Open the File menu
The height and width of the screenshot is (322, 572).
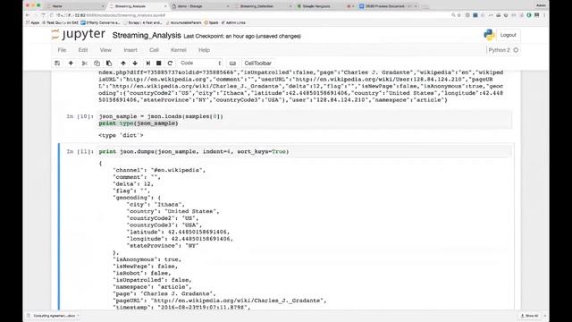point(62,50)
